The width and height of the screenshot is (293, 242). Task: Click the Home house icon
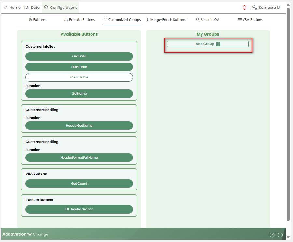point(6,8)
